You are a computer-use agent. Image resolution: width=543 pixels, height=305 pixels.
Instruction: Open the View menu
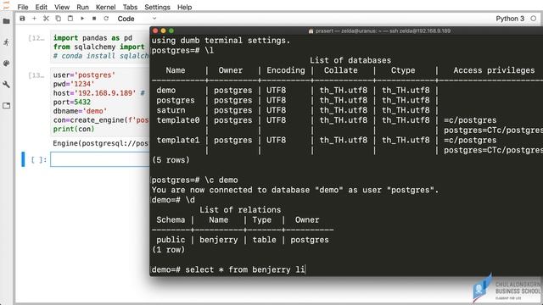[x=62, y=7]
